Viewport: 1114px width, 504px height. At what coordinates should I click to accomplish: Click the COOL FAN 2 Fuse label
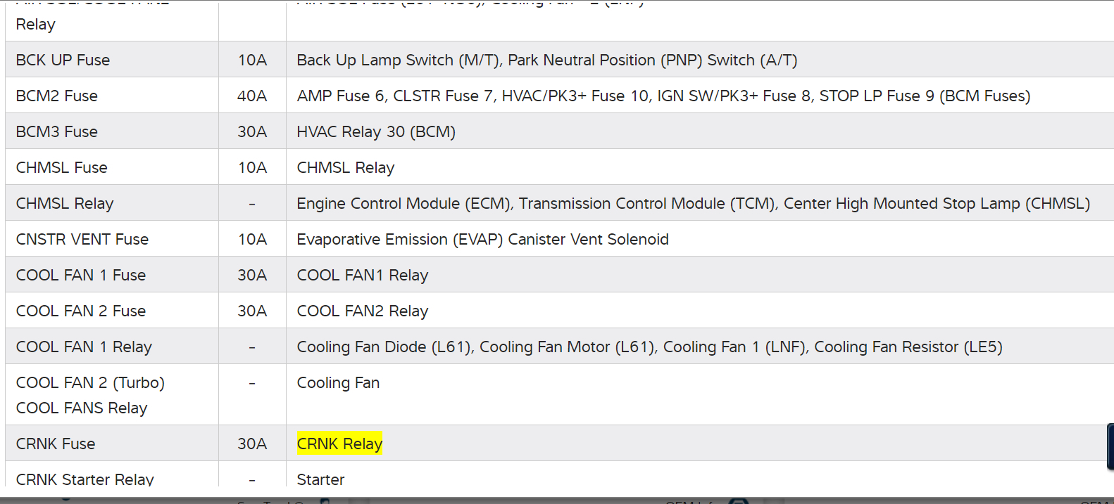(x=81, y=311)
